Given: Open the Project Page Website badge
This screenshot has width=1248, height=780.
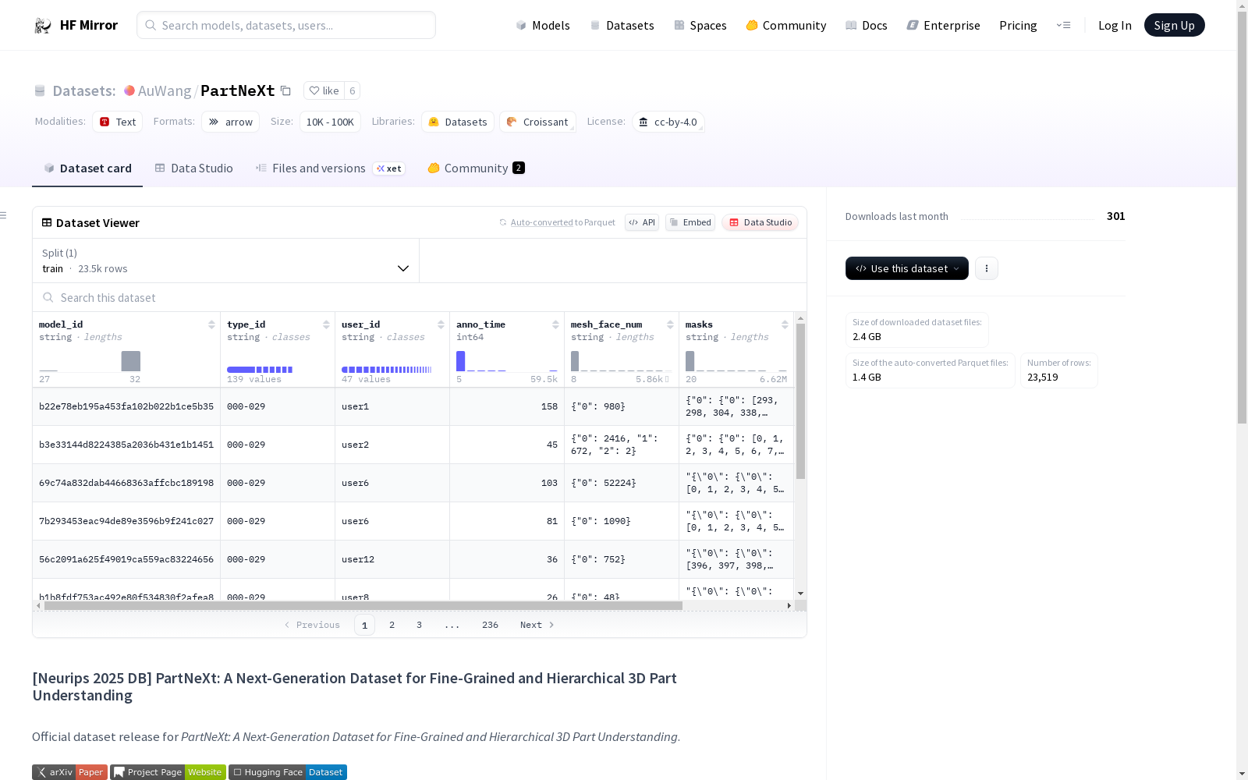Looking at the screenshot, I should (168, 772).
